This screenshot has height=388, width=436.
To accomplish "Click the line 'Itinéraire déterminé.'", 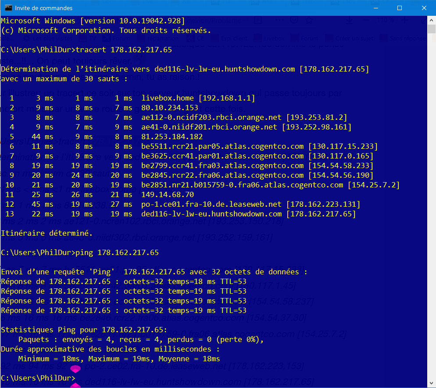I will (x=46, y=233).
